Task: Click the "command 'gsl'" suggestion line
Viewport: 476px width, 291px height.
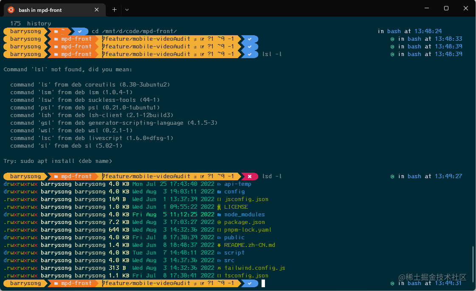Action: pyautogui.click(x=114, y=123)
